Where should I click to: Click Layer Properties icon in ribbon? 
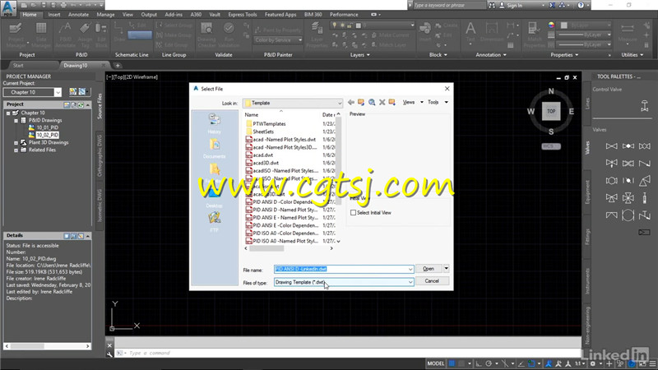point(317,35)
